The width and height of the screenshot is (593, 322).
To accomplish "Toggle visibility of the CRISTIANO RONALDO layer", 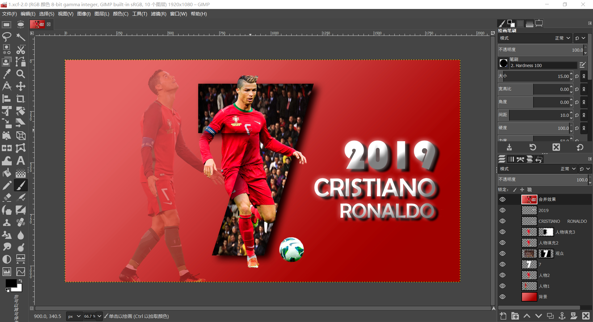I will tap(503, 221).
